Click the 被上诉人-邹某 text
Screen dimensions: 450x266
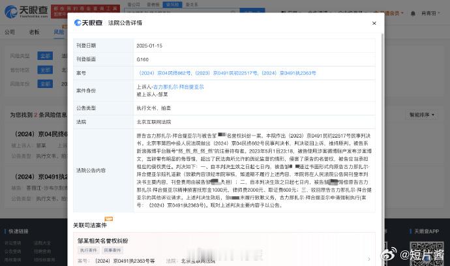point(152,95)
